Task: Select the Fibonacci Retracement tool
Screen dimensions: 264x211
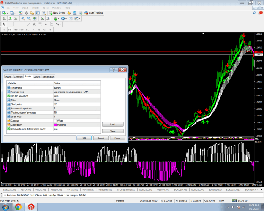Action: pos(40,24)
